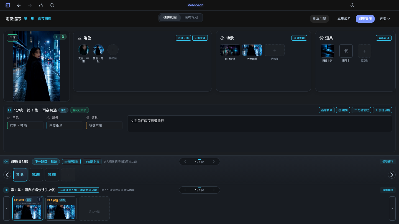
Task: Go to previous page in 剧集 pager
Action: 185,162
